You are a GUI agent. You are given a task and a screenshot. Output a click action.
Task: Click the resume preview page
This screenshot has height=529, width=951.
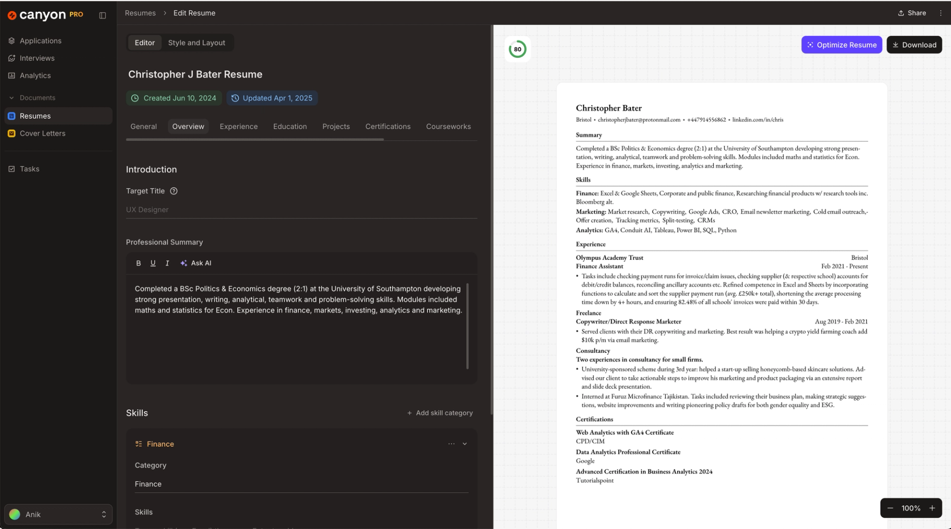(722, 305)
